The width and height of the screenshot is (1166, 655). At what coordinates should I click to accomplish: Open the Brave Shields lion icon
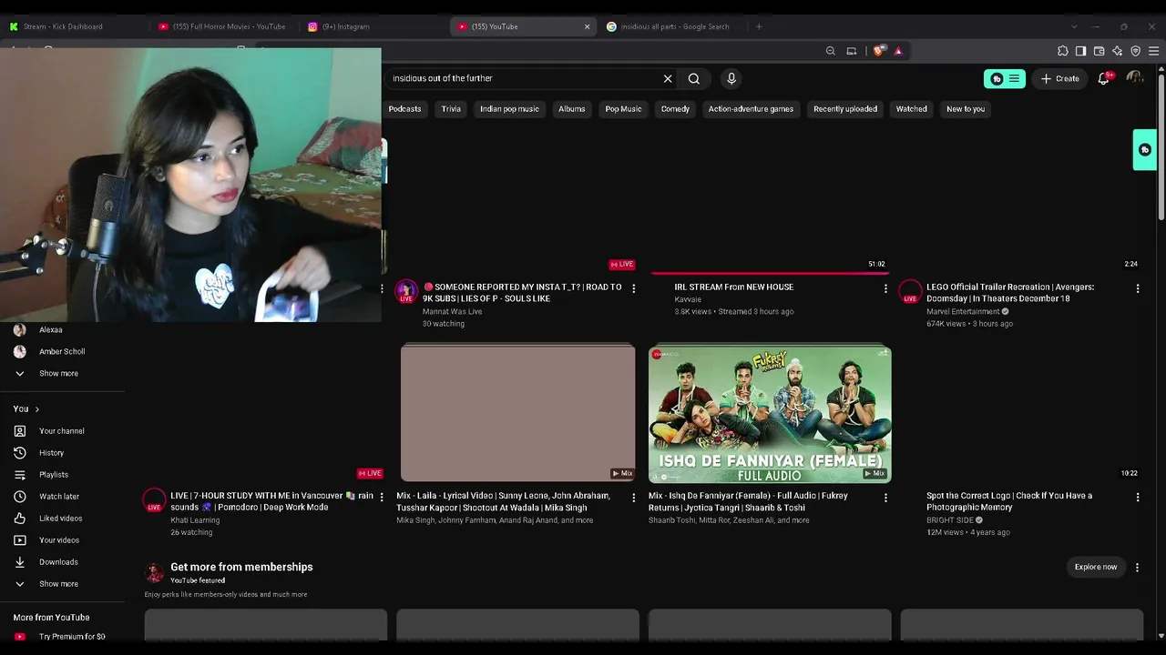(878, 51)
